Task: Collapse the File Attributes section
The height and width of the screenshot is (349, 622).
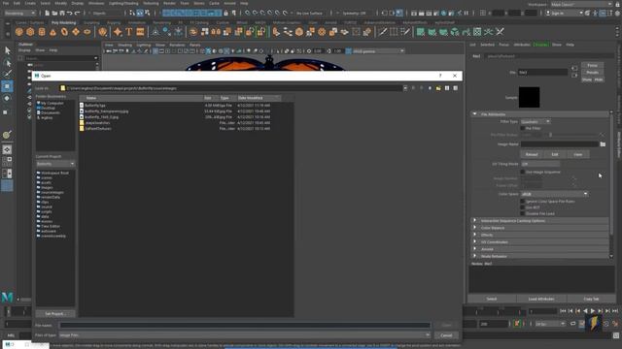Action: pyautogui.click(x=475, y=114)
